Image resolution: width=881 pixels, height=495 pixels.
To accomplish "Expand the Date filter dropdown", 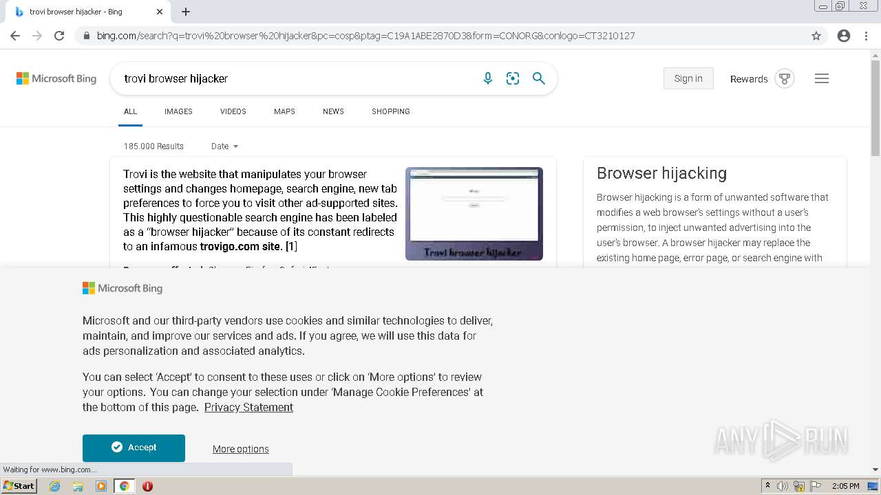I will coord(224,146).
